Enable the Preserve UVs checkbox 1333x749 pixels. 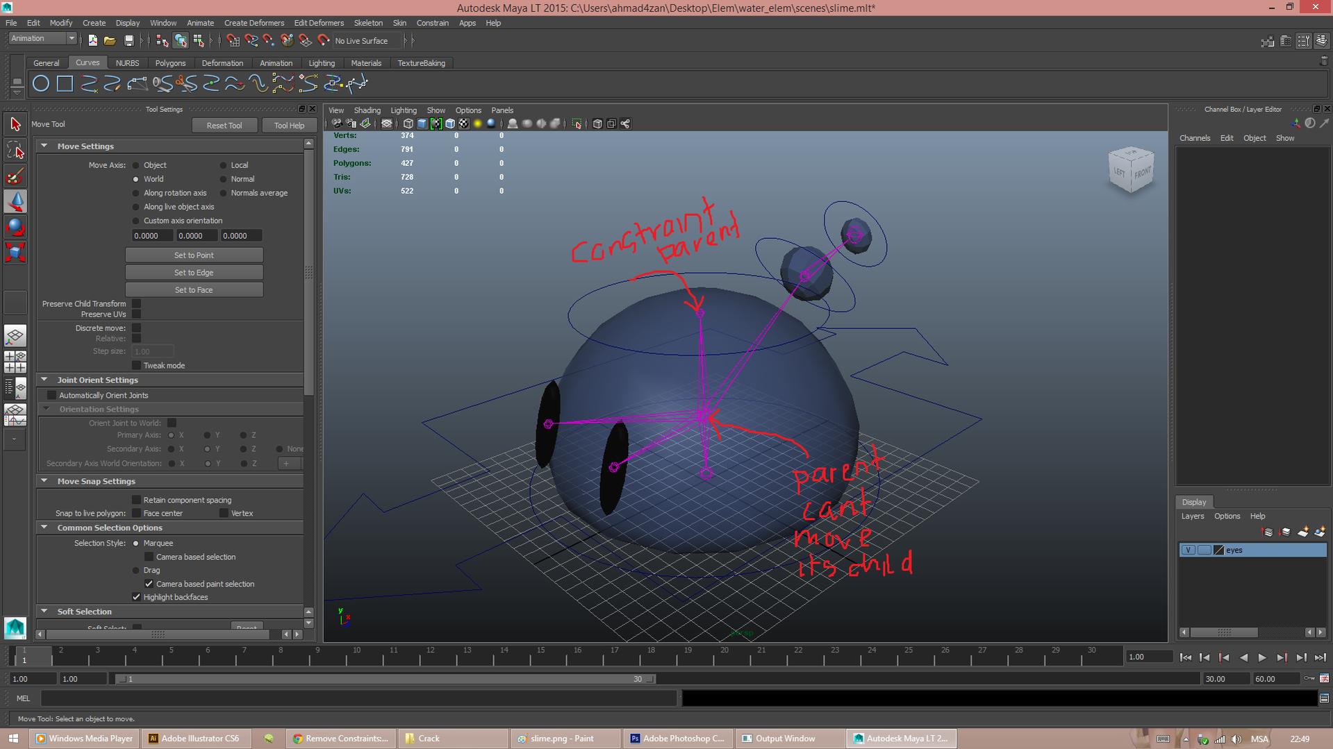(136, 314)
